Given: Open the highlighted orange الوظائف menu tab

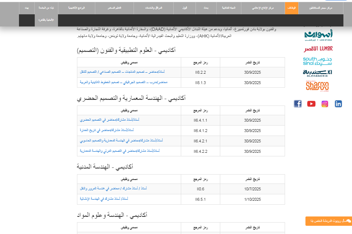Looking at the screenshot, I should coord(291,8).
